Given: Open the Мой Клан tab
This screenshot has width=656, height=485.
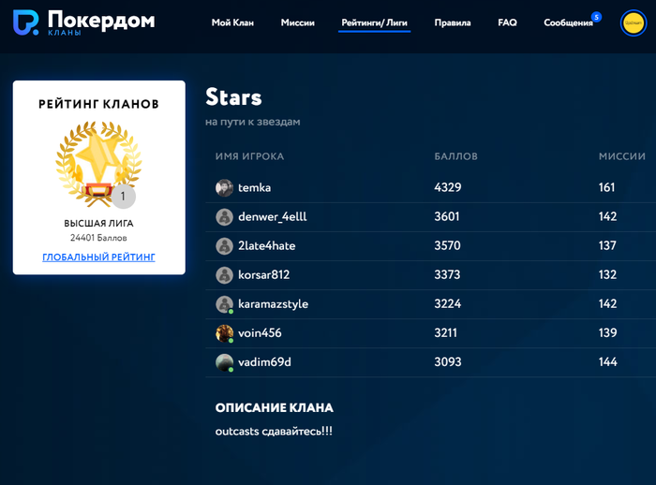Looking at the screenshot, I should [x=232, y=22].
